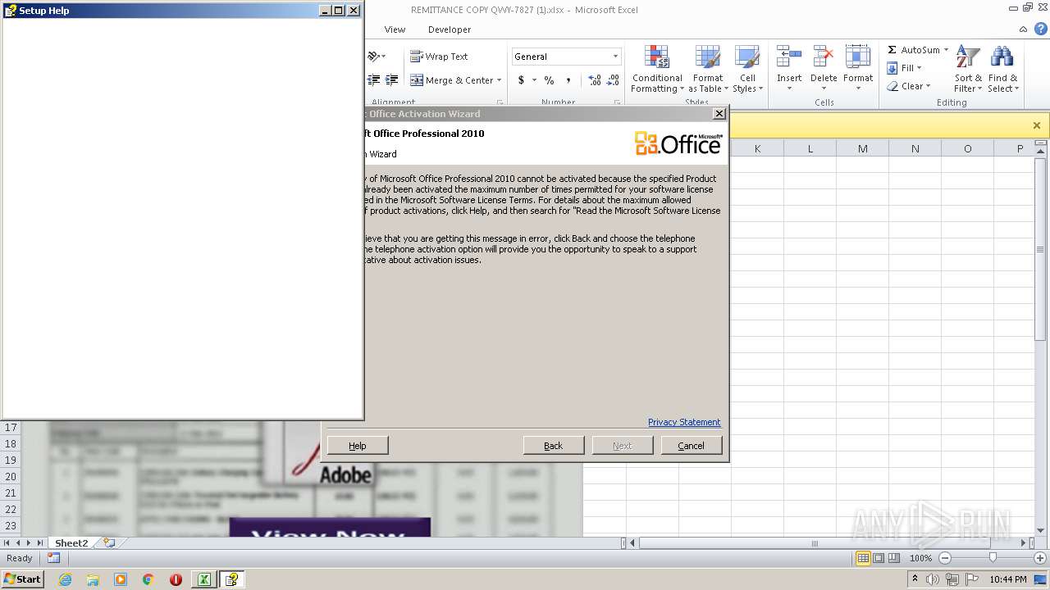Switch to Page Layout view

coord(879,558)
